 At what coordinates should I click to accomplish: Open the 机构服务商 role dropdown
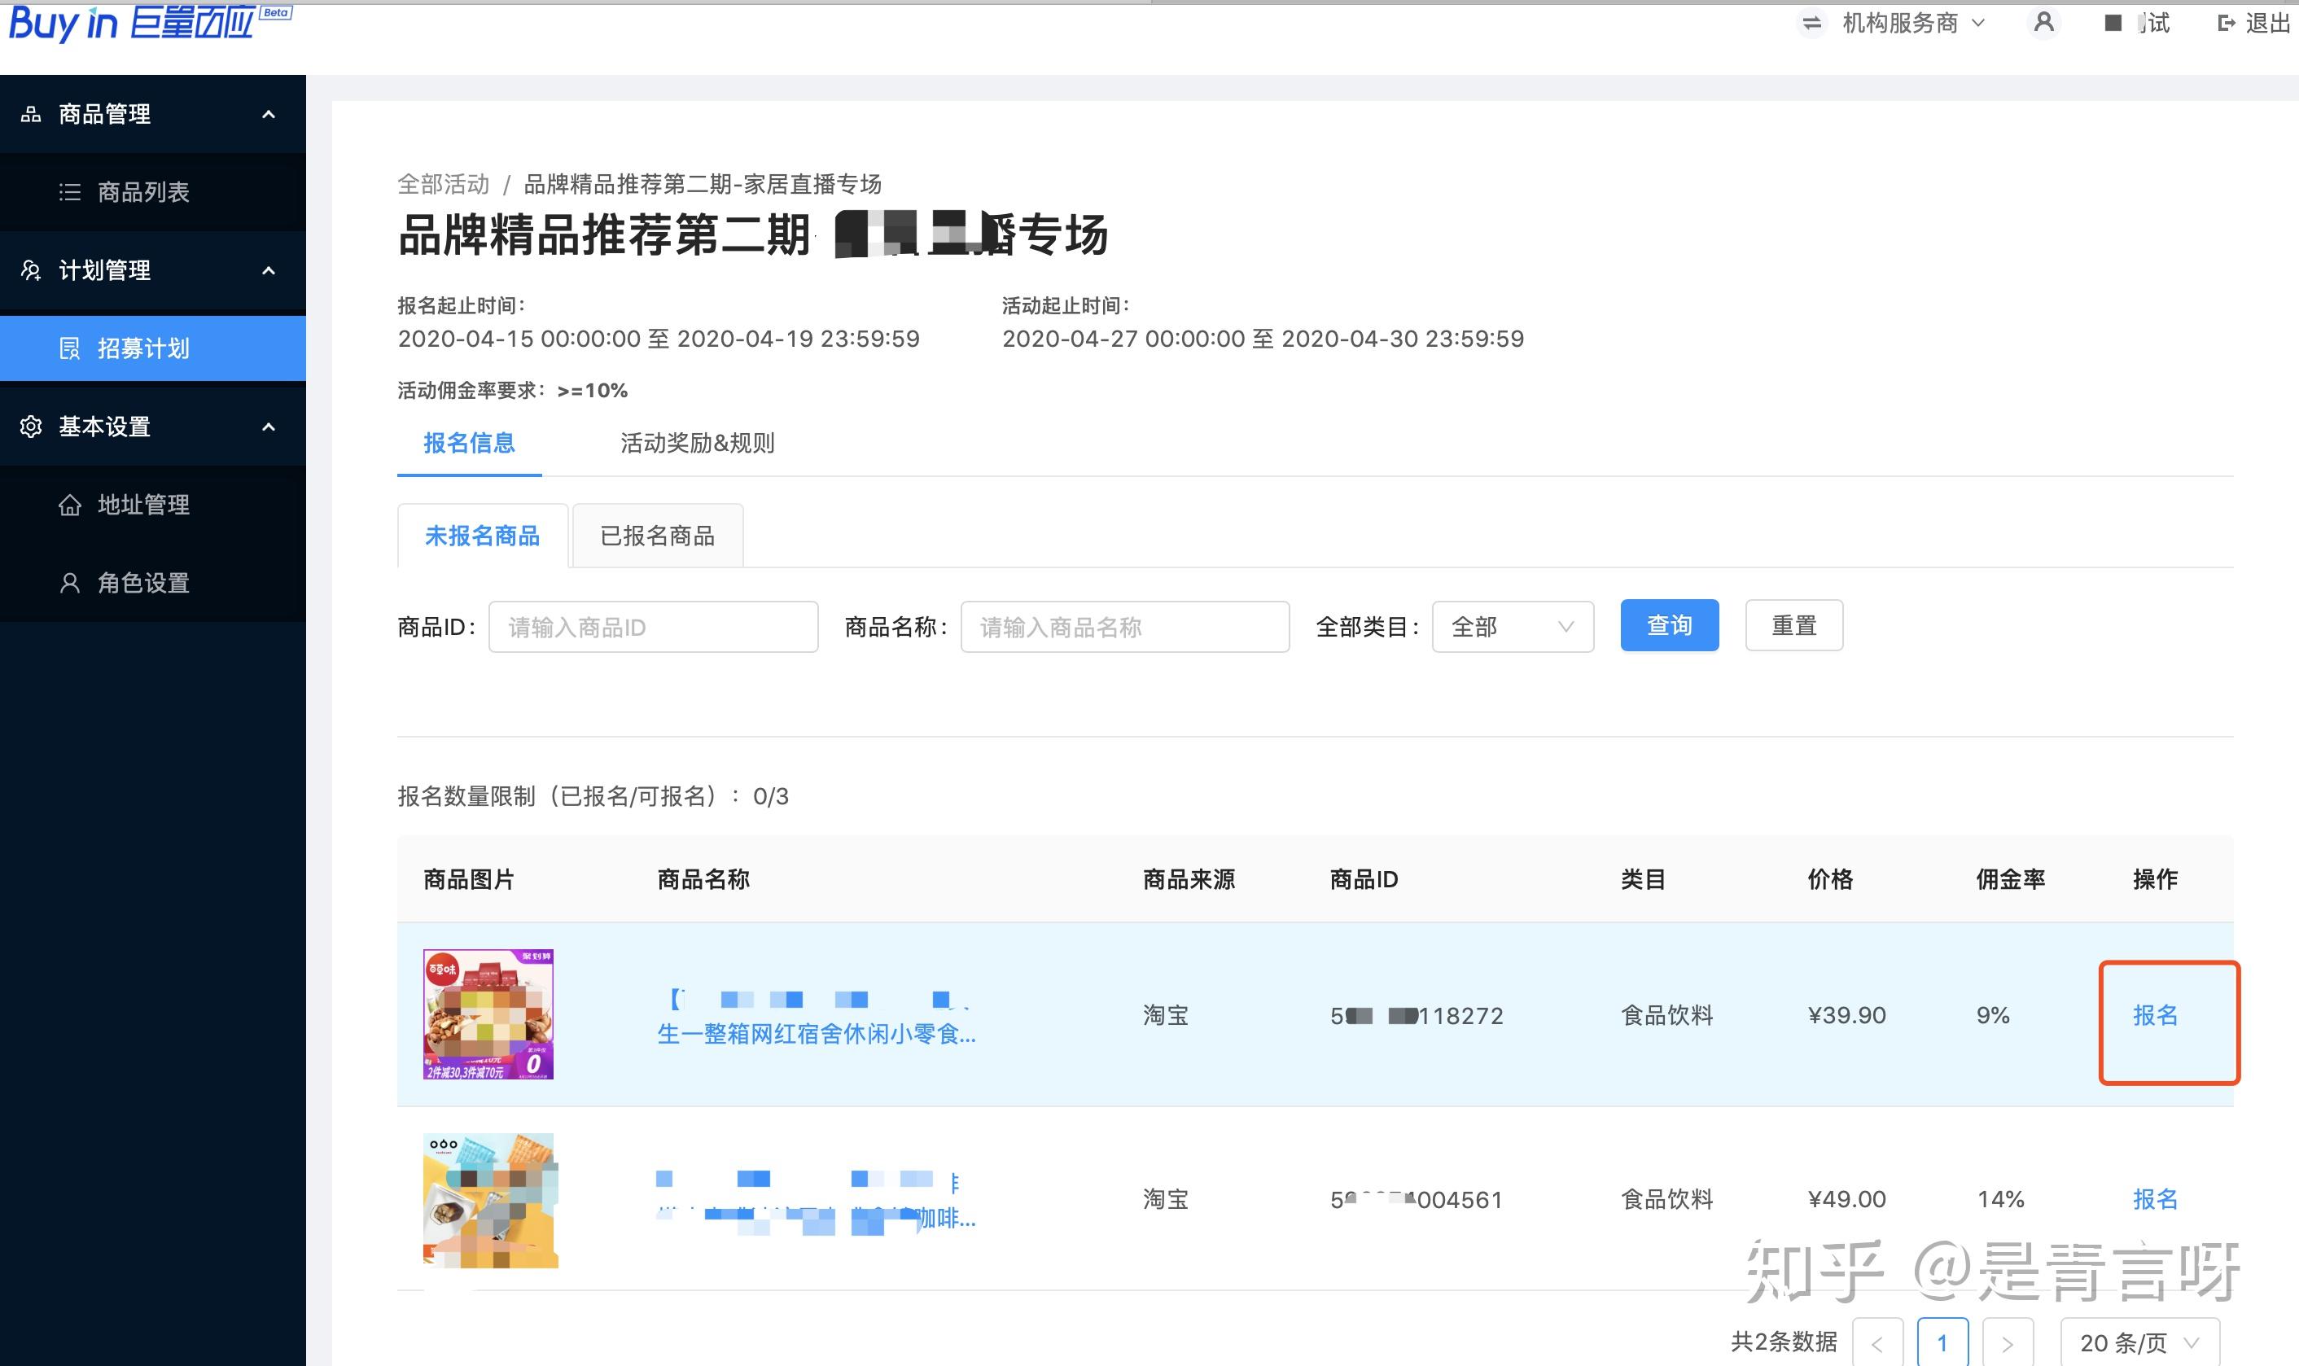tap(1913, 23)
